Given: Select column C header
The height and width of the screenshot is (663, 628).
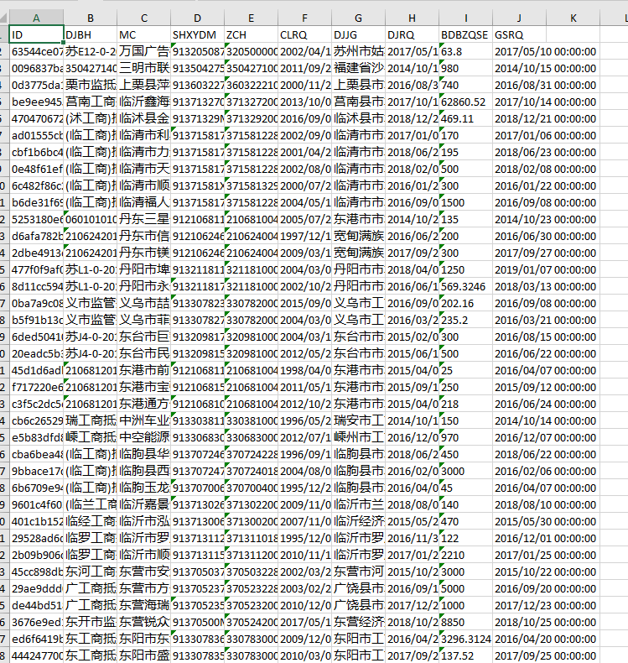Looking at the screenshot, I should click(144, 18).
